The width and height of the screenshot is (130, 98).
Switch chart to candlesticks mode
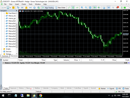point(73,8)
